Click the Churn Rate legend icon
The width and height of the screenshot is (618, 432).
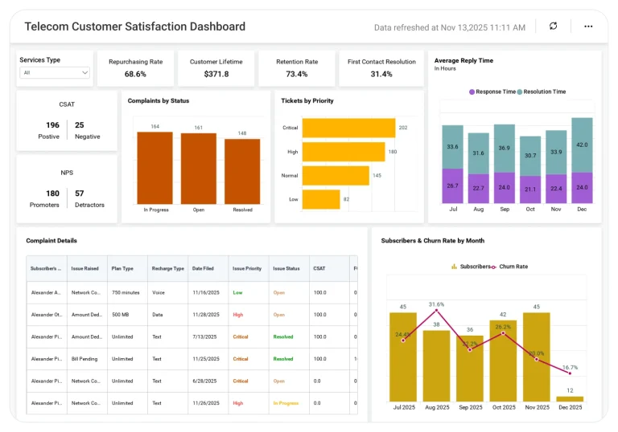493,267
